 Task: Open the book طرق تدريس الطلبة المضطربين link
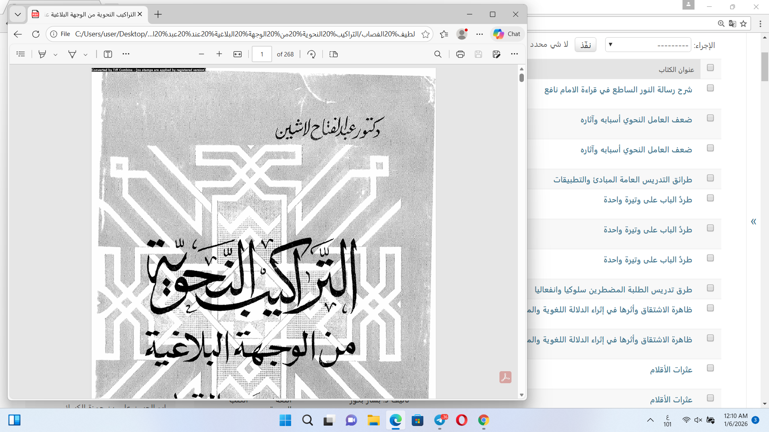click(613, 290)
